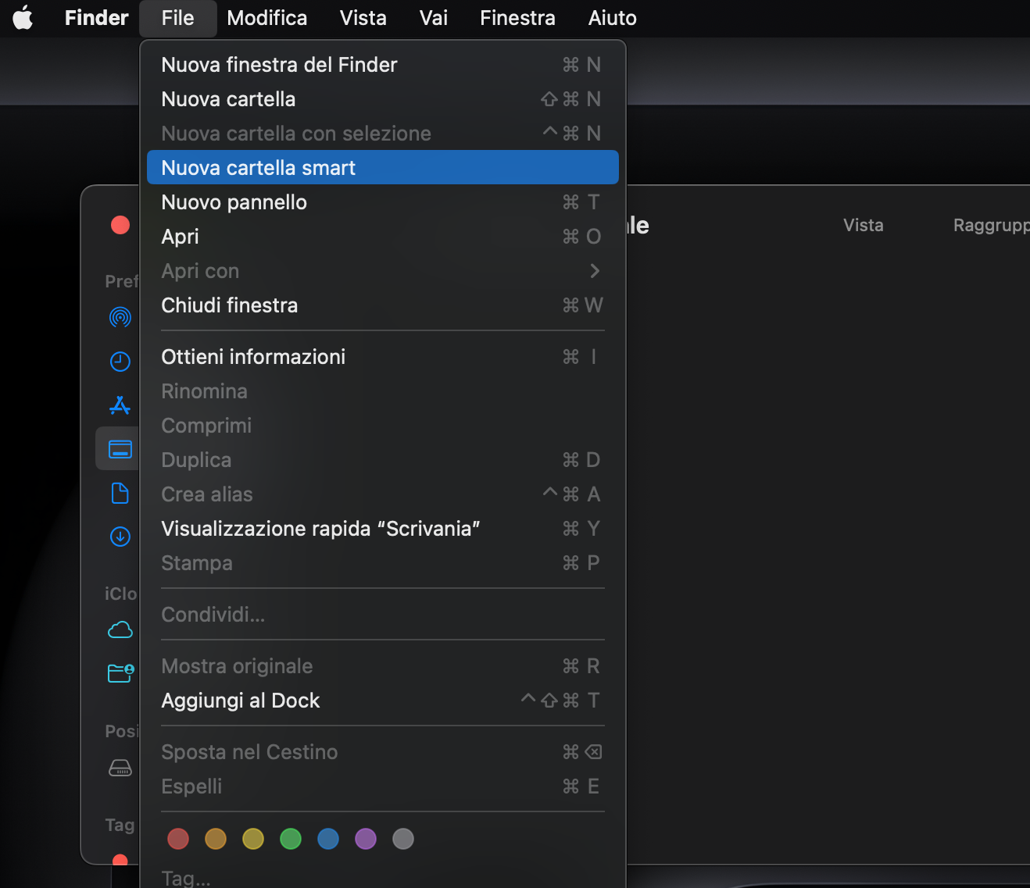The image size is (1030, 888).
Task: Select the Download sidebar icon
Action: point(120,537)
